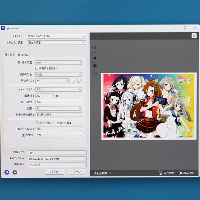Select the Zoom tool in the preview pane

[x=94, y=48]
